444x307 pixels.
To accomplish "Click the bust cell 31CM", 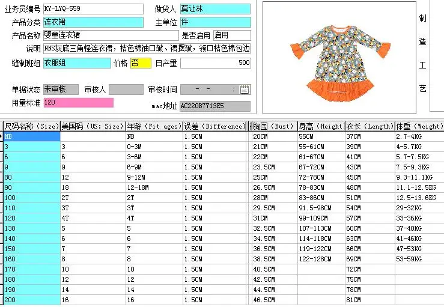I will click(x=275, y=218).
